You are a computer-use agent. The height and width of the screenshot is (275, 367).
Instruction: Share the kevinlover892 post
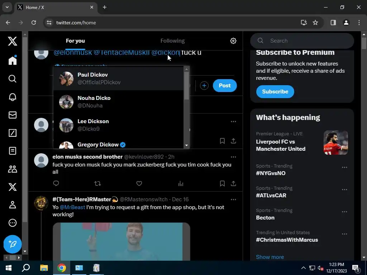coord(233,184)
